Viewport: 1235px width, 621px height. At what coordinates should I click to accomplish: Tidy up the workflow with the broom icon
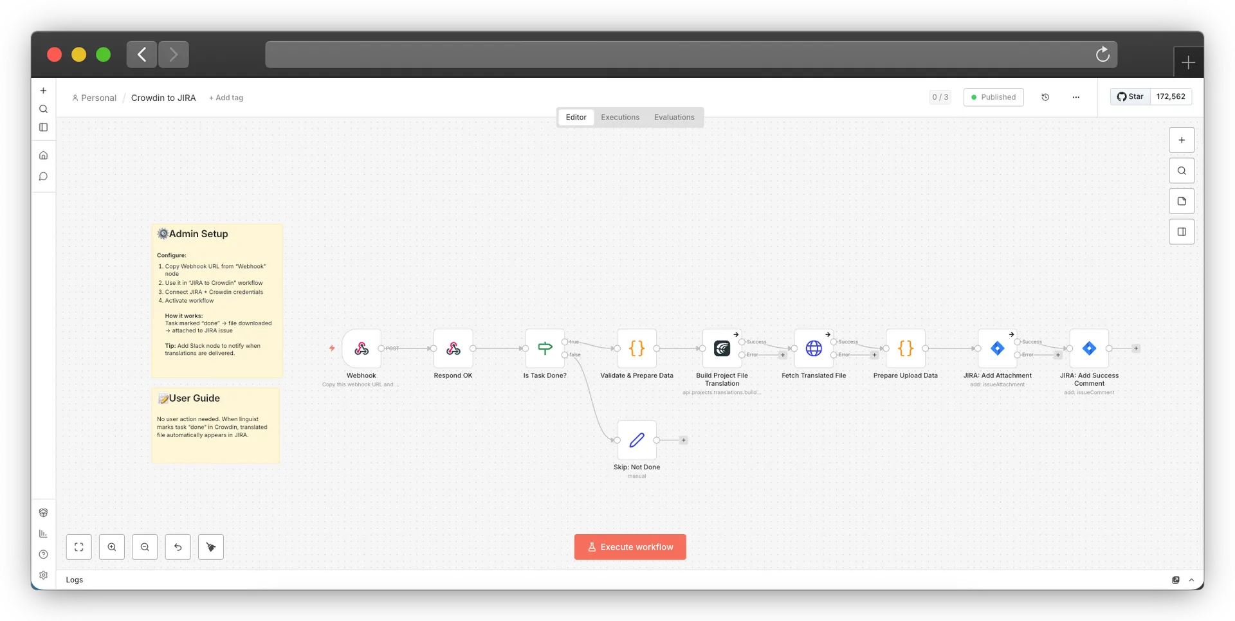click(211, 547)
